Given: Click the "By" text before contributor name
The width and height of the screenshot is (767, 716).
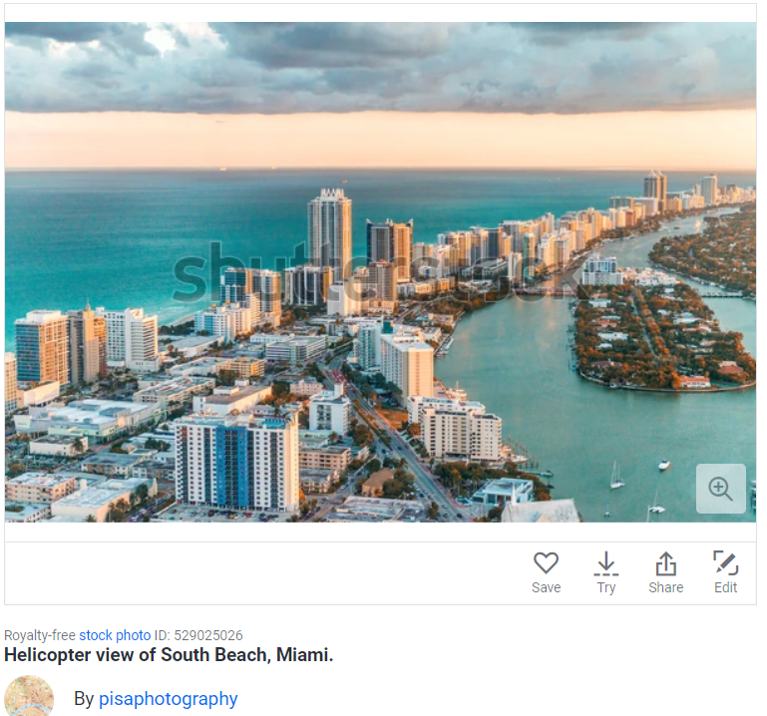Looking at the screenshot, I should click(x=84, y=698).
